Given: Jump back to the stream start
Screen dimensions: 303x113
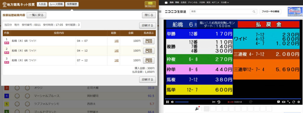Looking at the screenshot, I should [x=214, y=102].
